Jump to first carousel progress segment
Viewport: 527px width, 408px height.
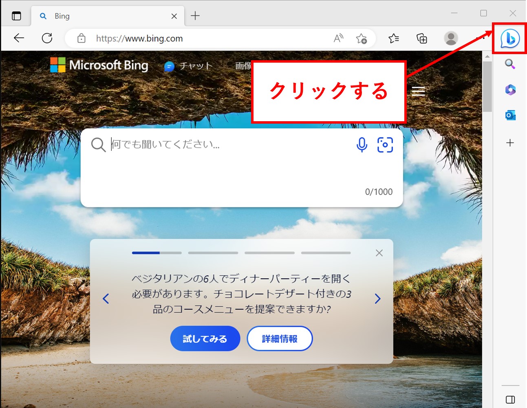pos(157,253)
